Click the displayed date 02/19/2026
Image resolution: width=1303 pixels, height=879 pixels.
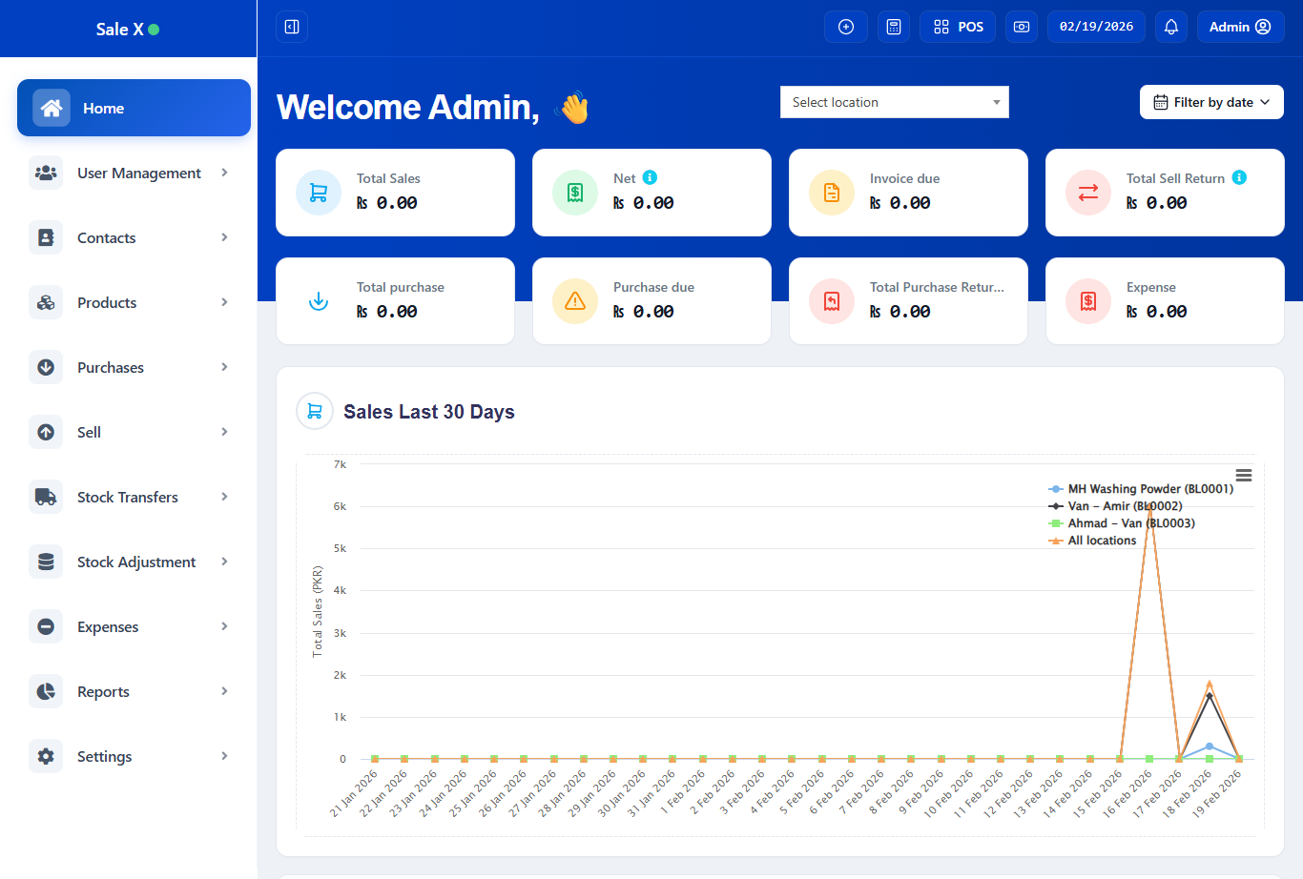(1096, 27)
